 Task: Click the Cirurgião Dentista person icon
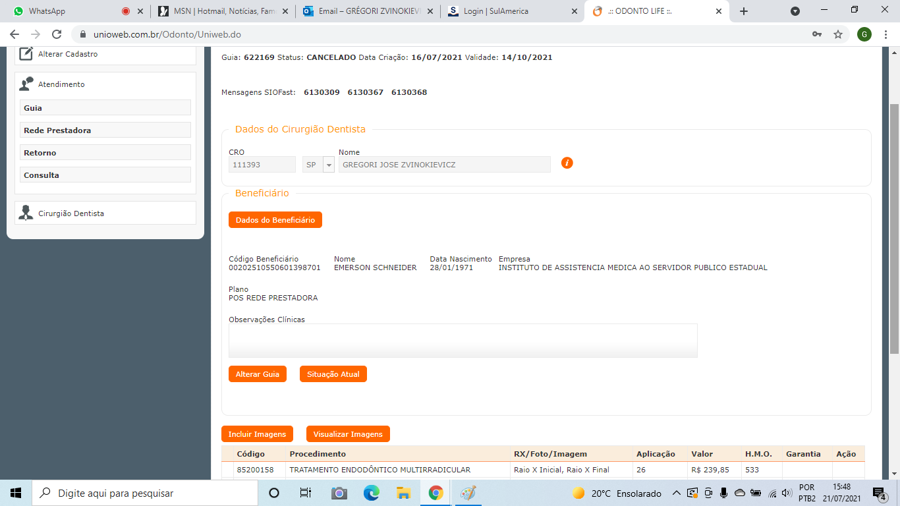[26, 213]
